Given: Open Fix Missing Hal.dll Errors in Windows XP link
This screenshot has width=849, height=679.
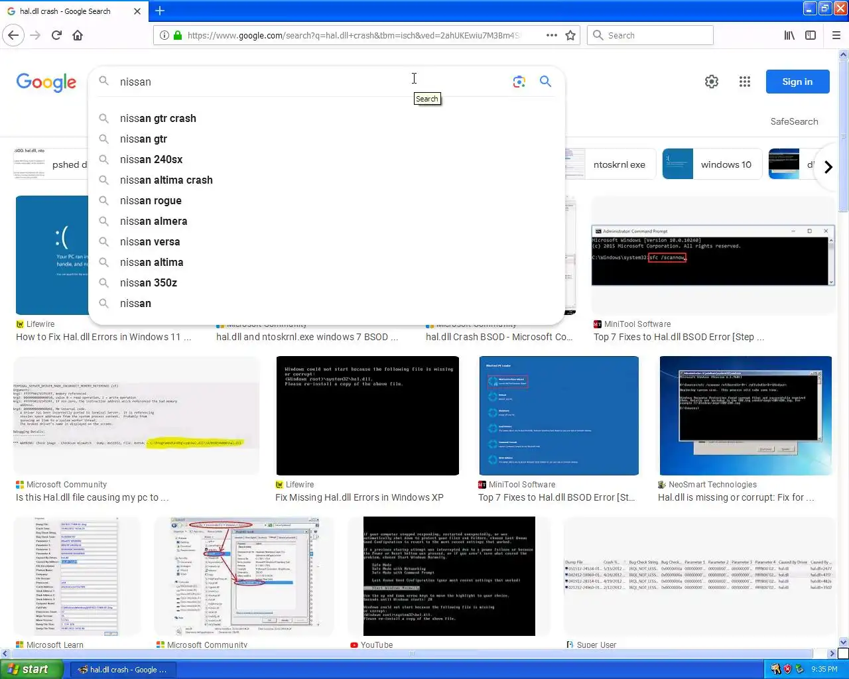Looking at the screenshot, I should (359, 497).
